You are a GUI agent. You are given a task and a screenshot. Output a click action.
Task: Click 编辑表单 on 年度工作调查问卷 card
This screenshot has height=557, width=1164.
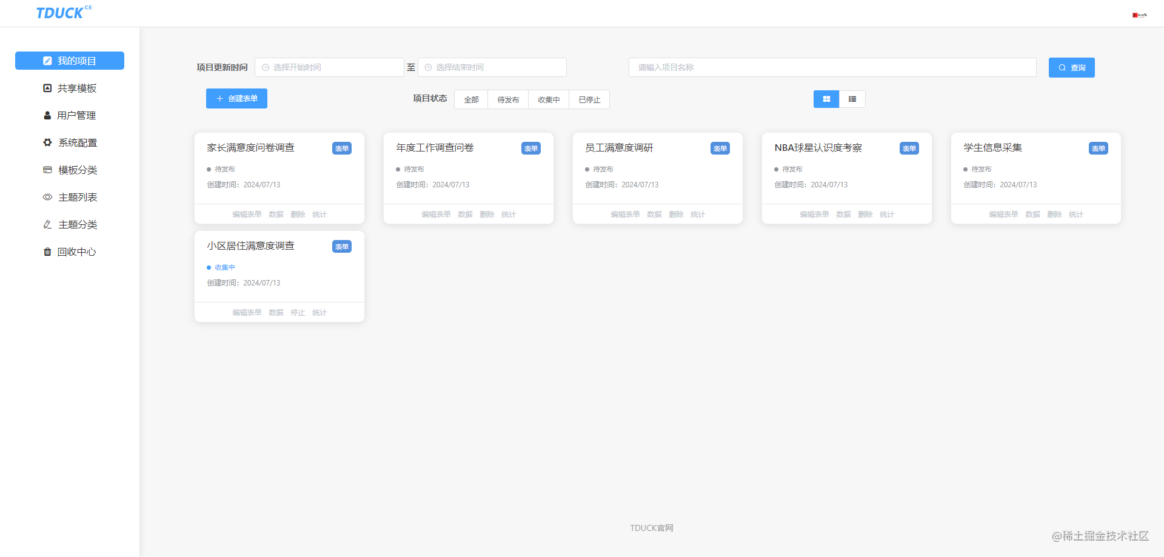click(x=436, y=214)
